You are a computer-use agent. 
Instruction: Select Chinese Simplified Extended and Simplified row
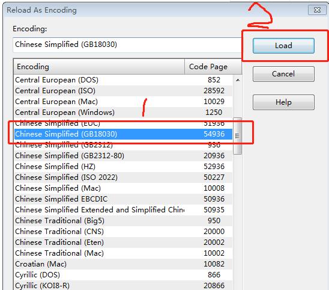pyautogui.click(x=123, y=210)
